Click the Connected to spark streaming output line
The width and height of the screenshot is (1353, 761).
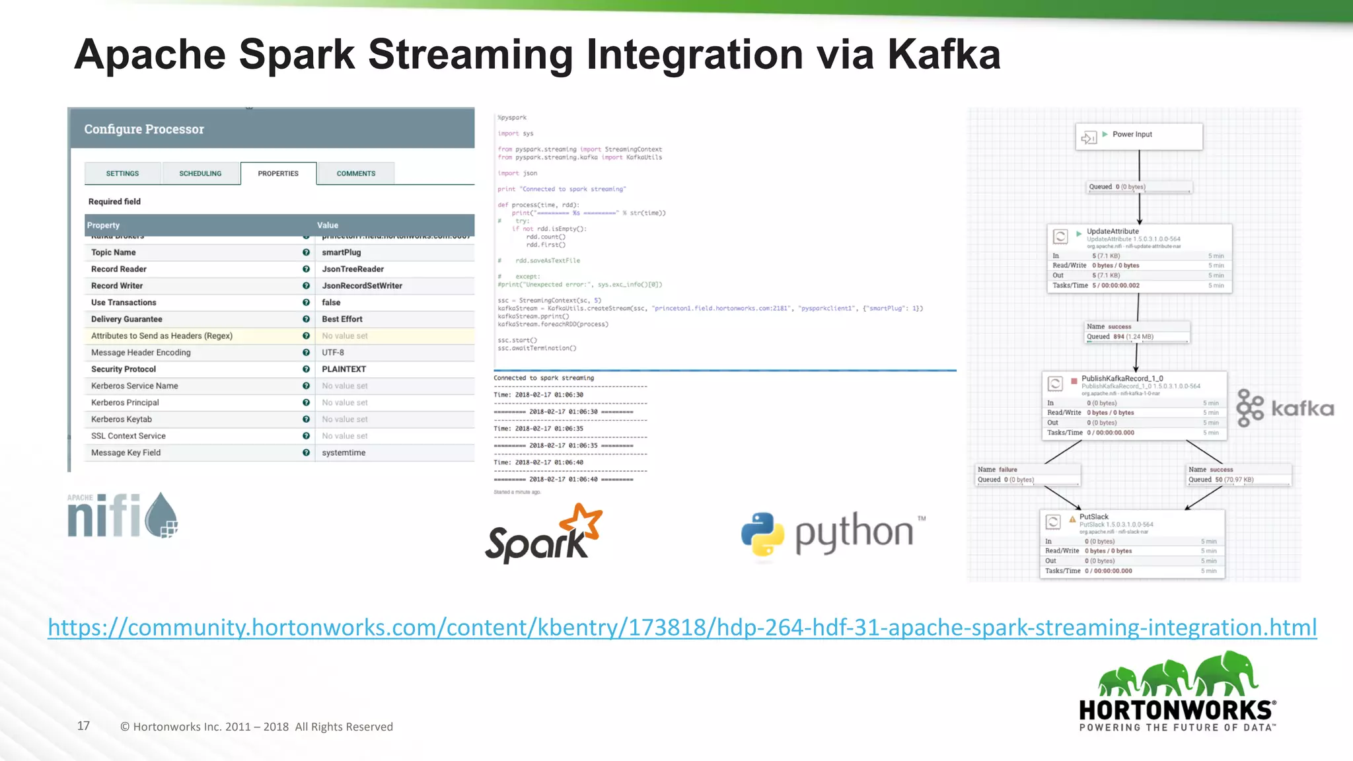pos(544,378)
